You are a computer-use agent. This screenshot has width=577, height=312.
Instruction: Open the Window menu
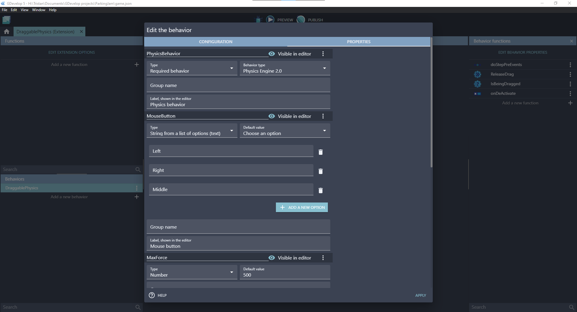38,10
